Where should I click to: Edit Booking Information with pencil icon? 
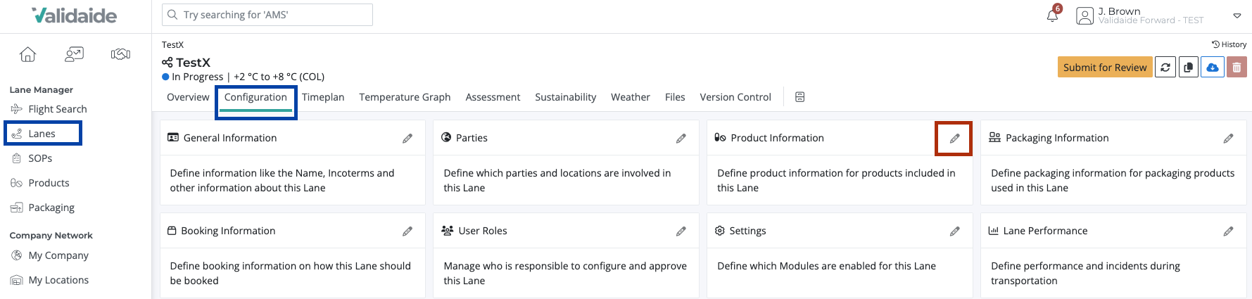(x=407, y=231)
